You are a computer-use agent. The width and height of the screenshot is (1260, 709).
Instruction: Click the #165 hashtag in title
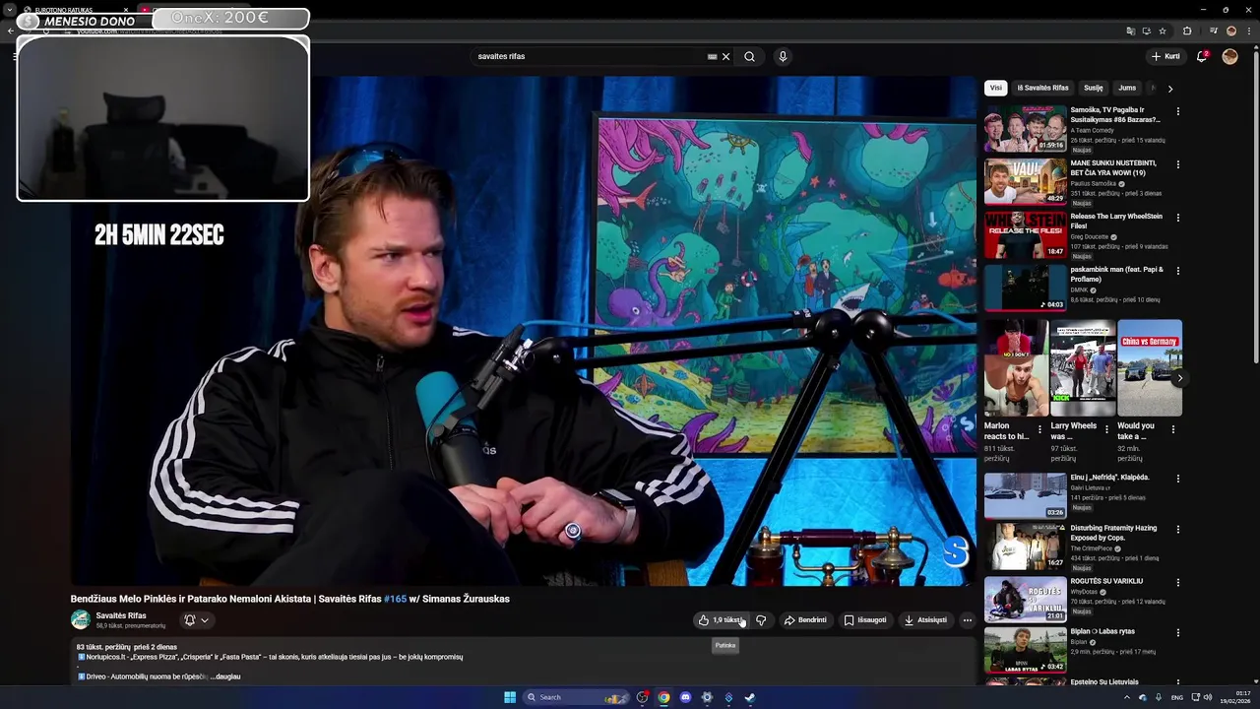[395, 599]
